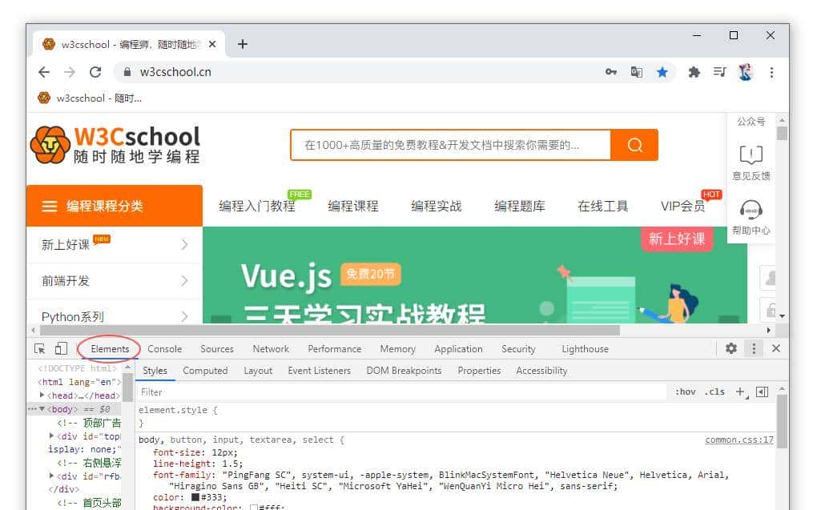This screenshot has height=510, width=817.
Task: Expand the head node in the DOM tree
Action: [x=42, y=393]
